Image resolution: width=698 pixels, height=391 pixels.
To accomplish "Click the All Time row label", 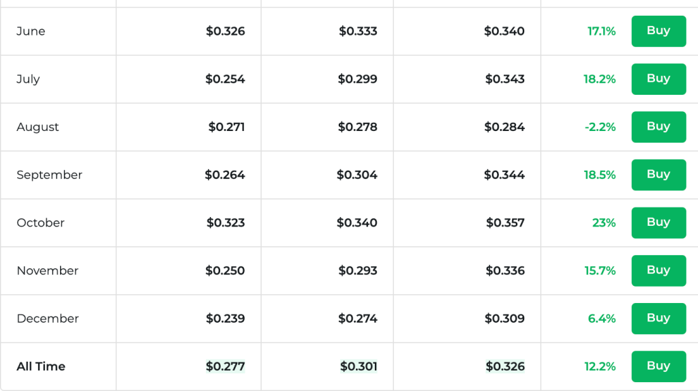I will [x=41, y=366].
